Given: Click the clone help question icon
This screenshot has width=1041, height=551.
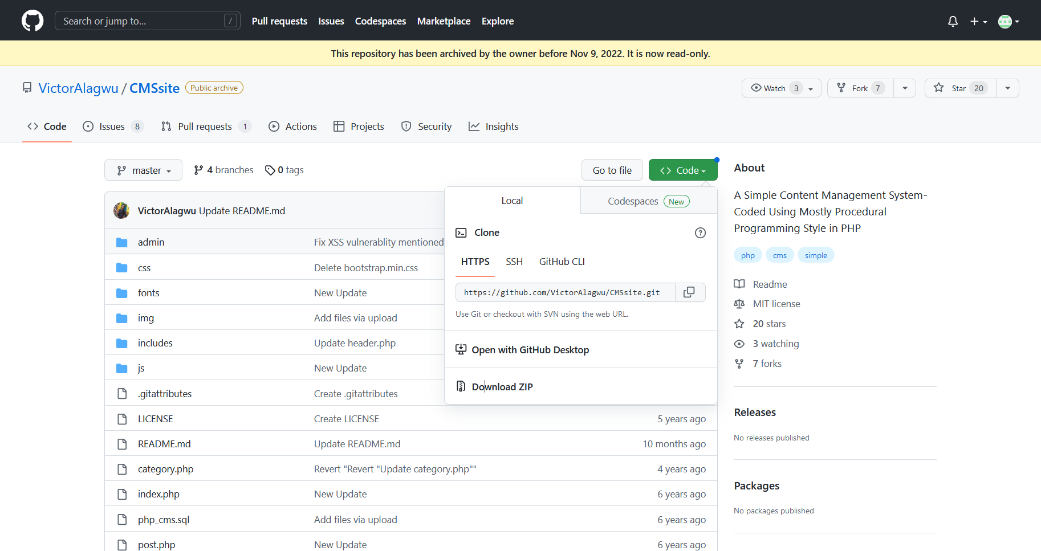Looking at the screenshot, I should tap(700, 232).
